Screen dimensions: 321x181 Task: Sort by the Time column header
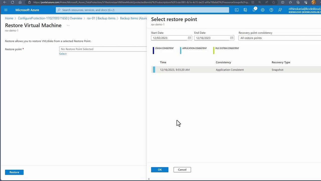[163, 62]
